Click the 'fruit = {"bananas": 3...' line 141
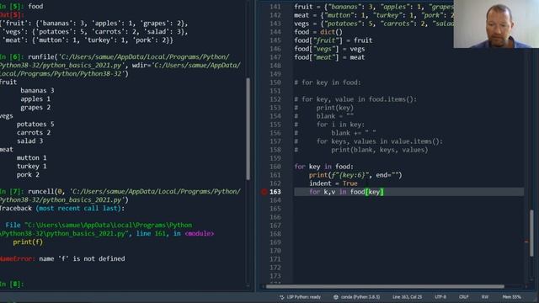539x303 pixels. [374, 7]
